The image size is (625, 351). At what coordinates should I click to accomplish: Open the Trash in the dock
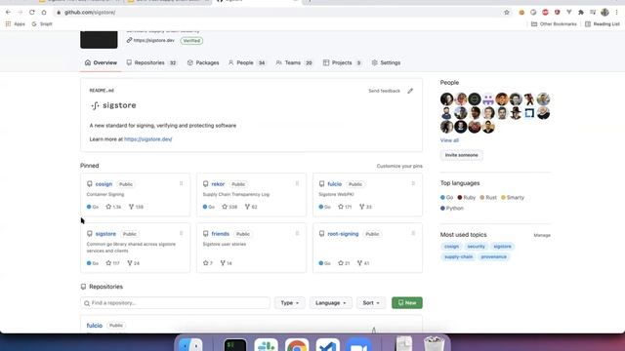coord(434,344)
